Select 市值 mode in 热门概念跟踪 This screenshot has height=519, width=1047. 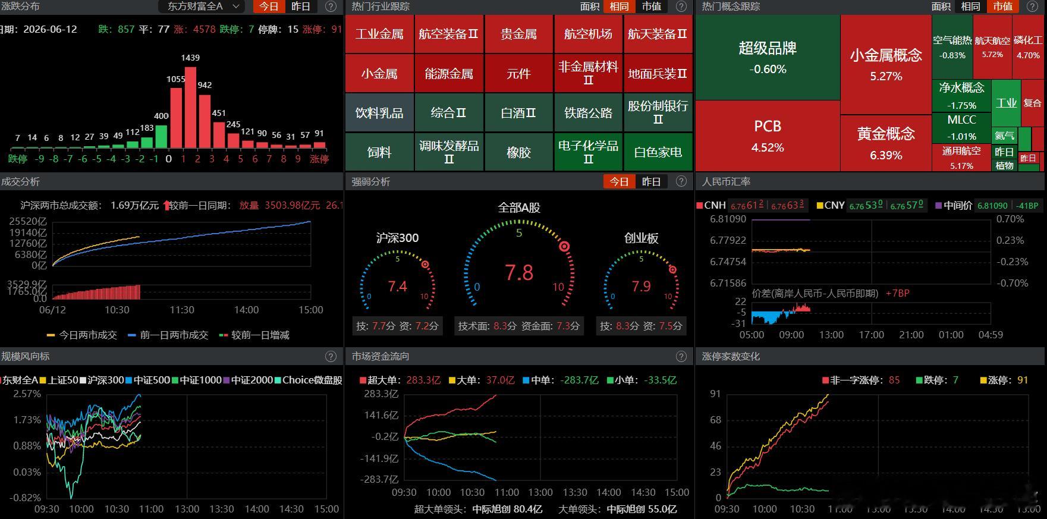(x=1002, y=7)
